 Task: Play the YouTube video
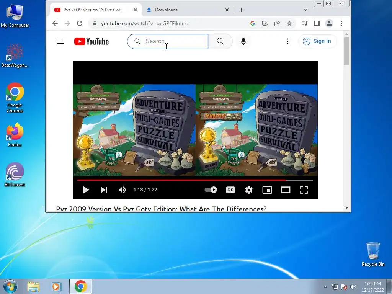86,190
